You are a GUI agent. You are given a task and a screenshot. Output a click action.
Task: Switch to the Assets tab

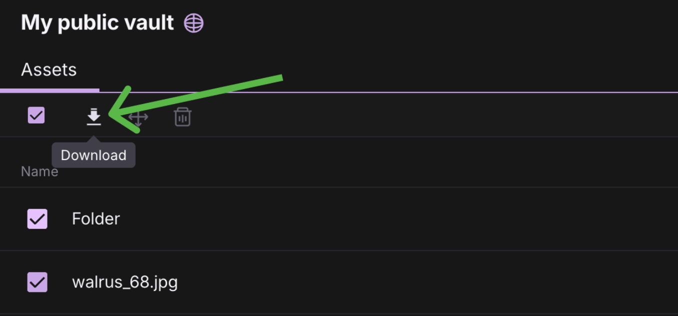(x=49, y=69)
